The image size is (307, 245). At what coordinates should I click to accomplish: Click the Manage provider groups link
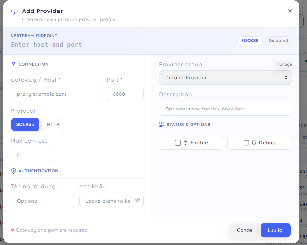point(284,64)
